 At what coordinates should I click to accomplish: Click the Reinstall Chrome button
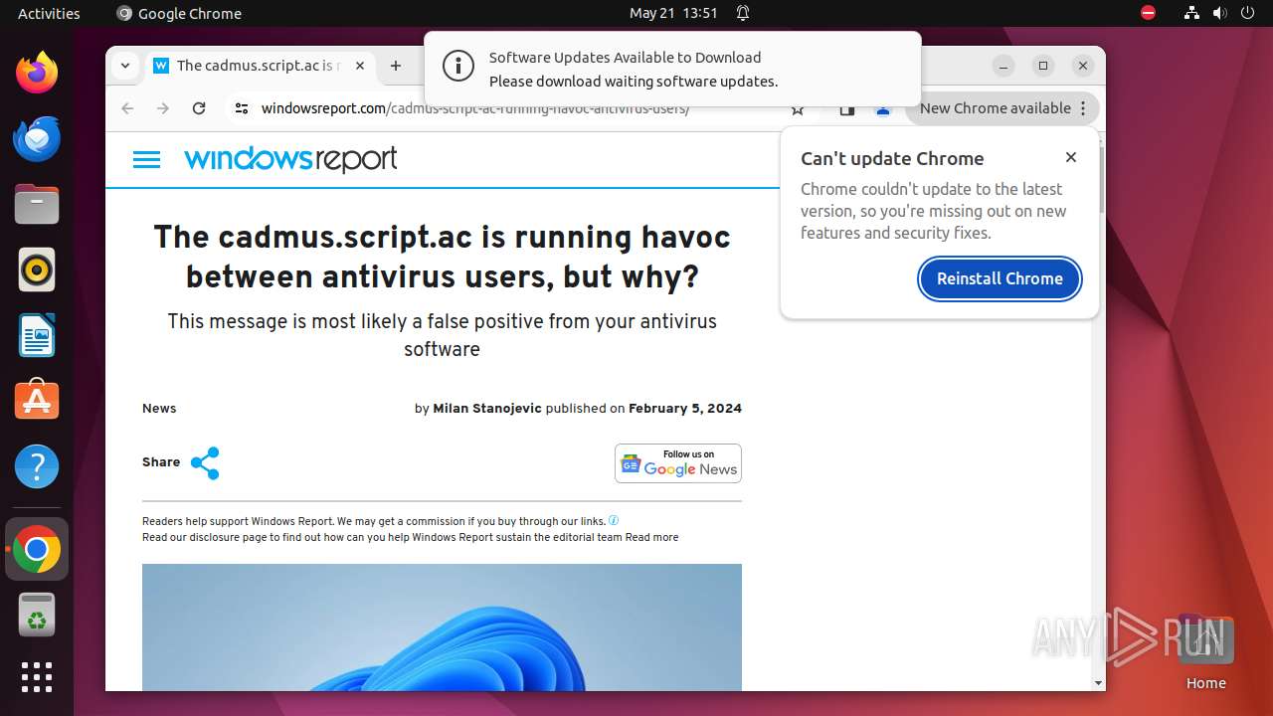tap(1000, 278)
